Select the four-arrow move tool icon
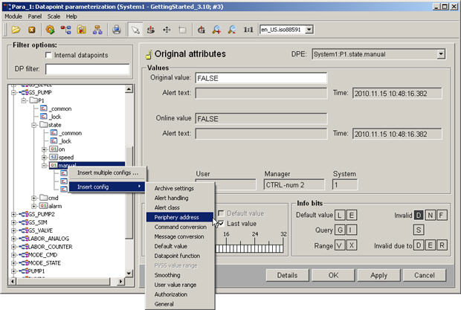 [165, 30]
